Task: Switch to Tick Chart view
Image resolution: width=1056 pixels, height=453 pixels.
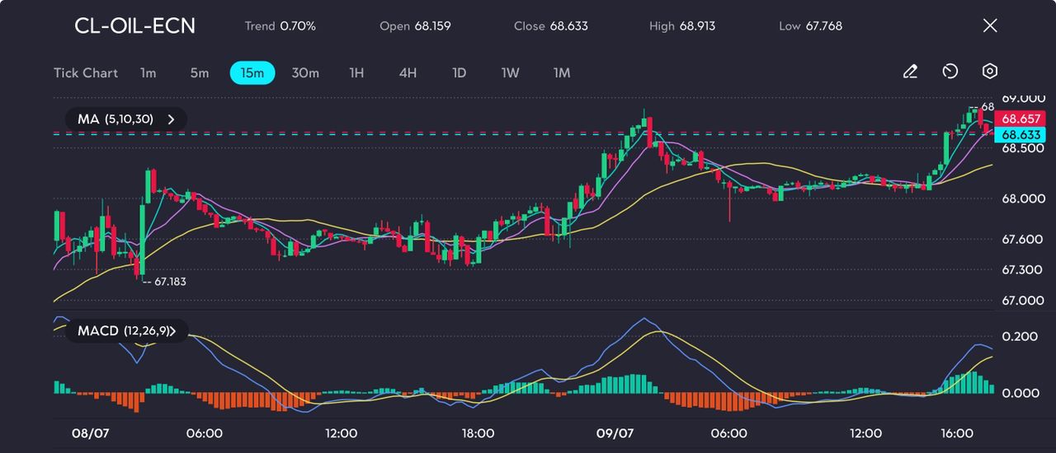Action: (86, 72)
